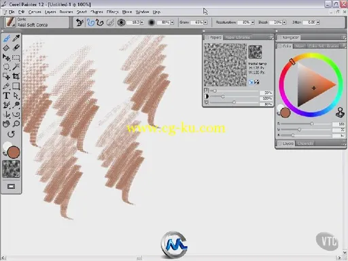Open the Papers panel options menu
The height and width of the screenshot is (261, 348).
tap(271, 37)
